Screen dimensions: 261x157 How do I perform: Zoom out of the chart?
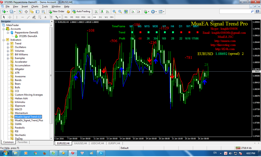120,11
